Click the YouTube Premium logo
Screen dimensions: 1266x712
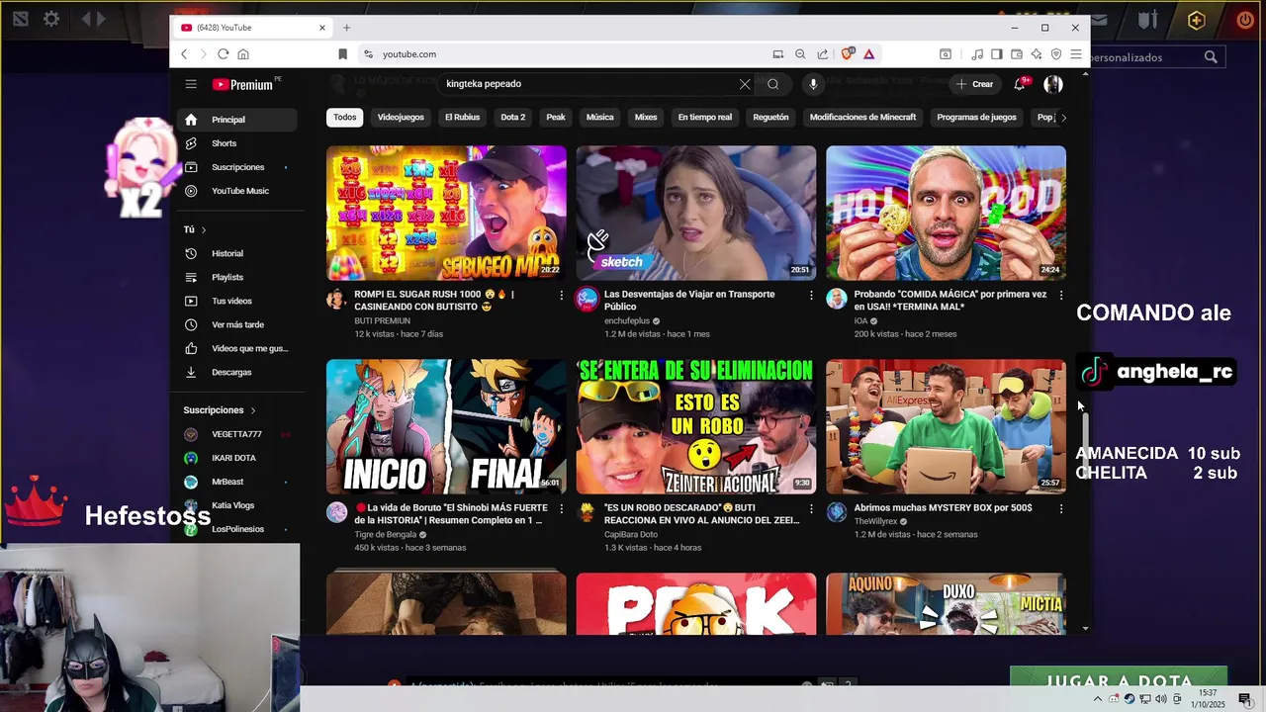(x=244, y=84)
